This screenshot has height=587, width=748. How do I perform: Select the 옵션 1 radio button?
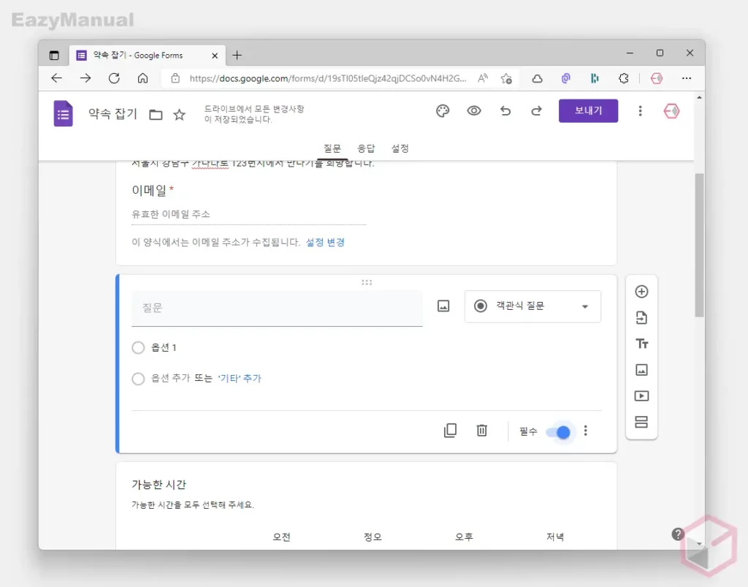tap(138, 347)
